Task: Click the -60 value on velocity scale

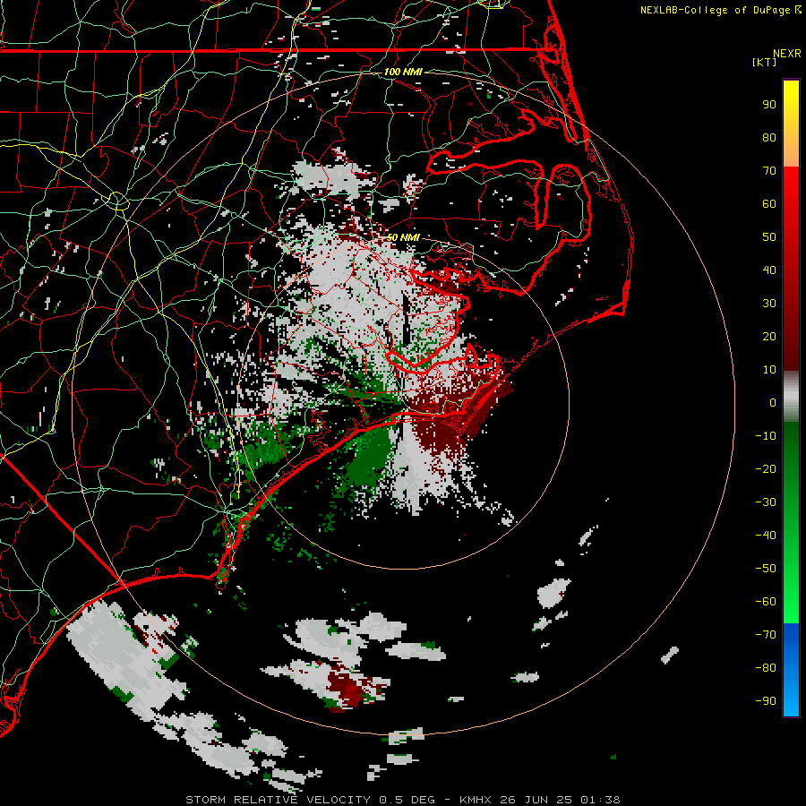Action: coord(766,602)
